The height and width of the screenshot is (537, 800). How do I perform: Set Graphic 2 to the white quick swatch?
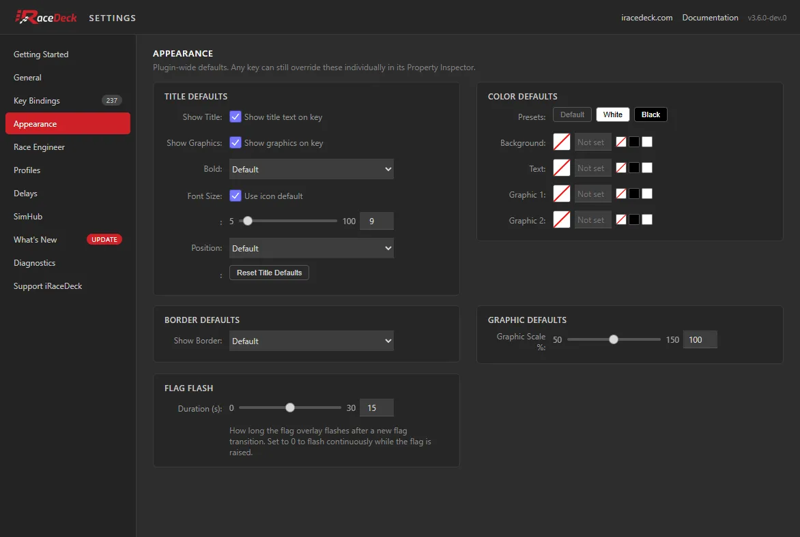(647, 219)
